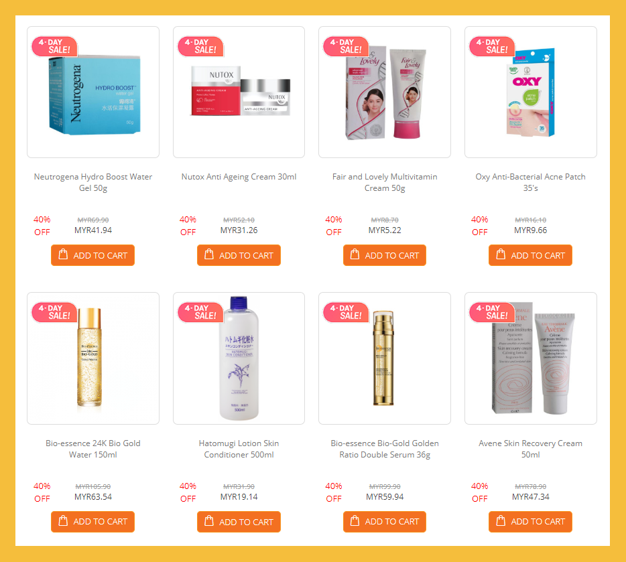Add Avene Skin Recovery Cream to cart
This screenshot has width=626, height=562.
[530, 521]
